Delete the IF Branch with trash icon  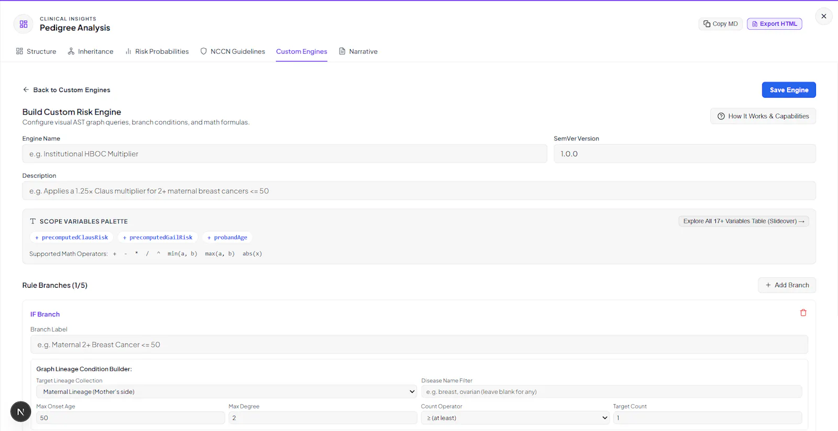coord(803,313)
